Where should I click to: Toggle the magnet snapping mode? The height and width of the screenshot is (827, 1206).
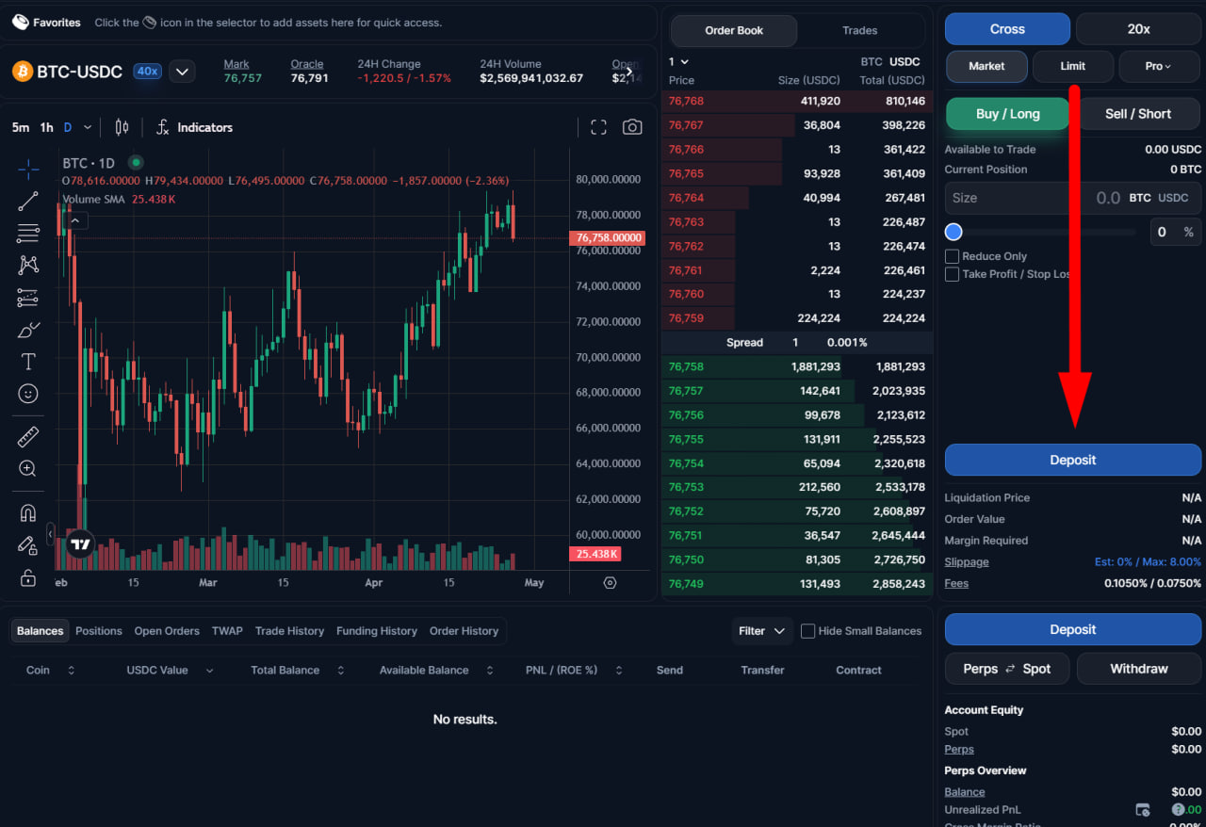[28, 512]
